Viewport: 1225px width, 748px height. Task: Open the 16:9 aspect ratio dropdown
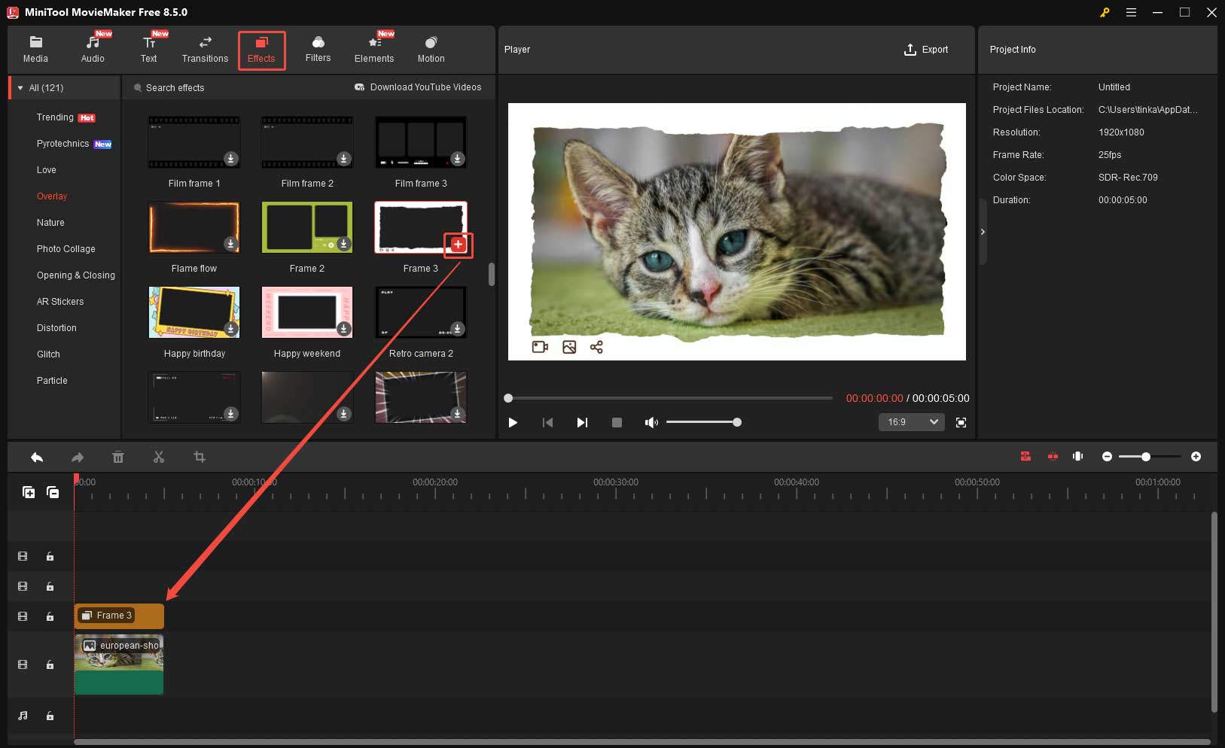(x=911, y=422)
